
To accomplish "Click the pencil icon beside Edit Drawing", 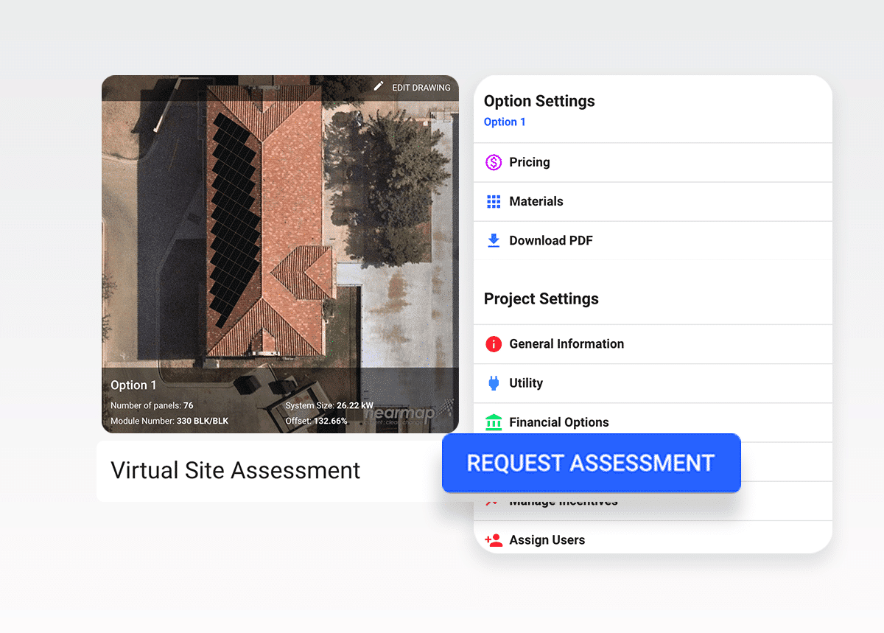I will click(379, 87).
